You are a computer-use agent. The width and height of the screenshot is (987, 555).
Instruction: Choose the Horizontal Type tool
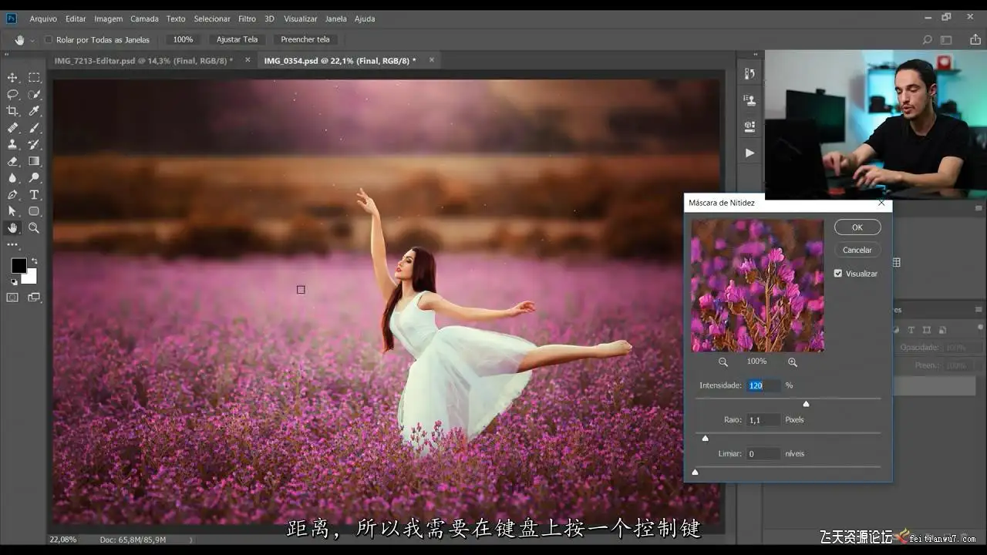(34, 194)
